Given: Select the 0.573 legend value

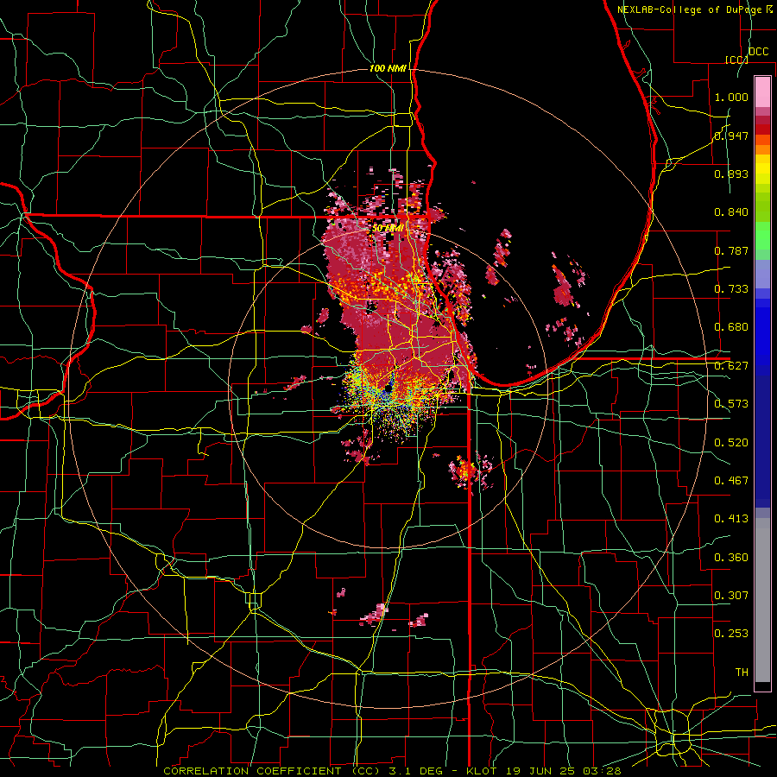Looking at the screenshot, I should pos(731,404).
